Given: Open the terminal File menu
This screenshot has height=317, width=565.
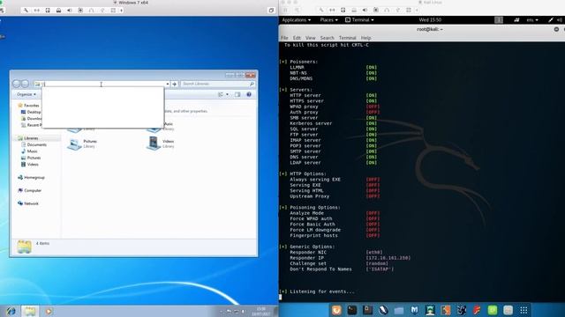Looking at the screenshot, I should (x=284, y=38).
